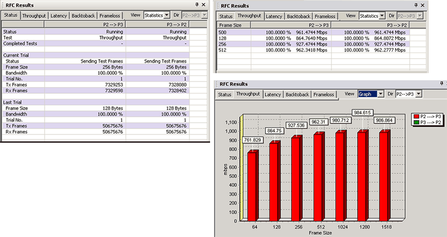Select Throughput tab in top-right panel
This screenshot has height=237, width=447.
pos(249,16)
